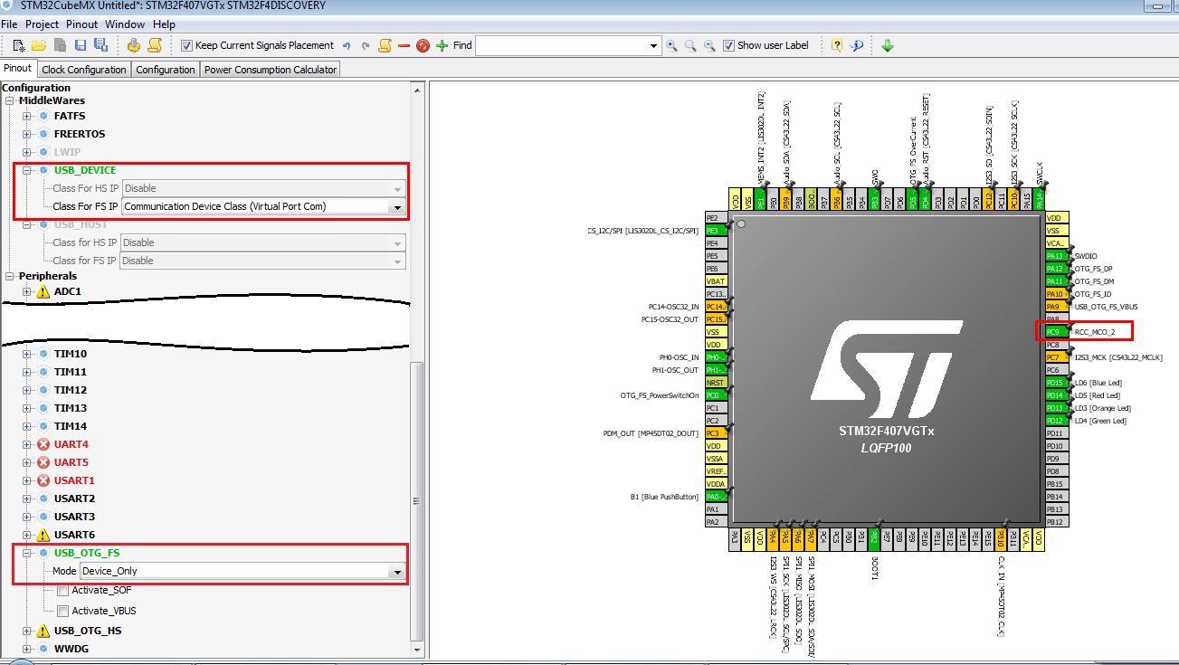This screenshot has width=1179, height=665.
Task: Switch to the Configuration tab
Action: (166, 70)
